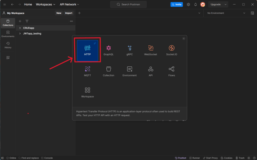Screen dimensions: 257x160
Task: Create a new Workspace tile
Action: tap(87, 92)
